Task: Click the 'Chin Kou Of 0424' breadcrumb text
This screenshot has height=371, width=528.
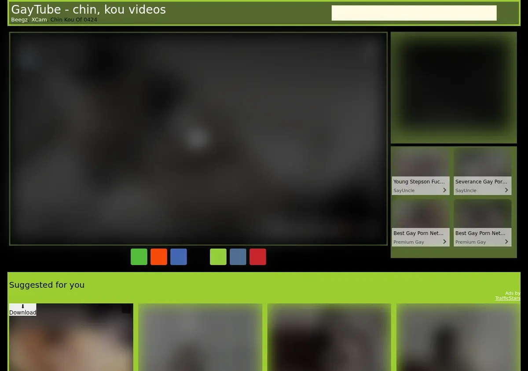Action: coord(74,20)
